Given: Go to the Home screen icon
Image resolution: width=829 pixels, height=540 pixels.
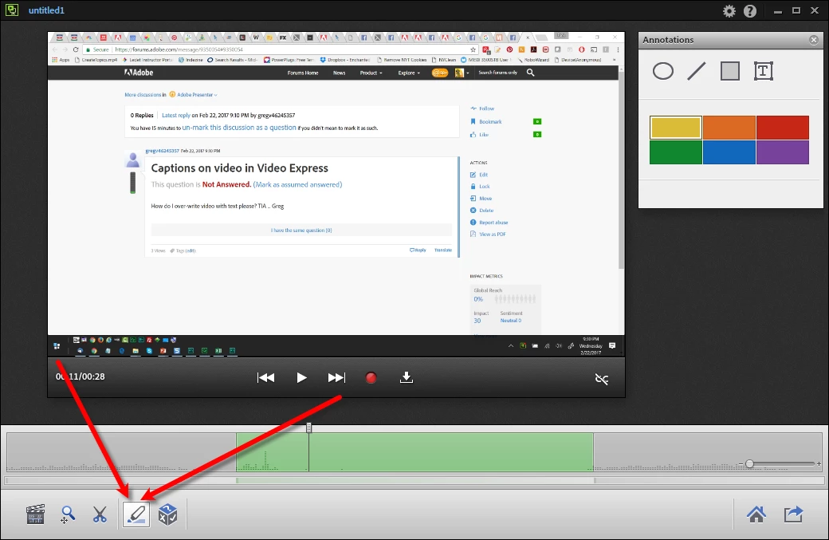Looking at the screenshot, I should pyautogui.click(x=756, y=514).
